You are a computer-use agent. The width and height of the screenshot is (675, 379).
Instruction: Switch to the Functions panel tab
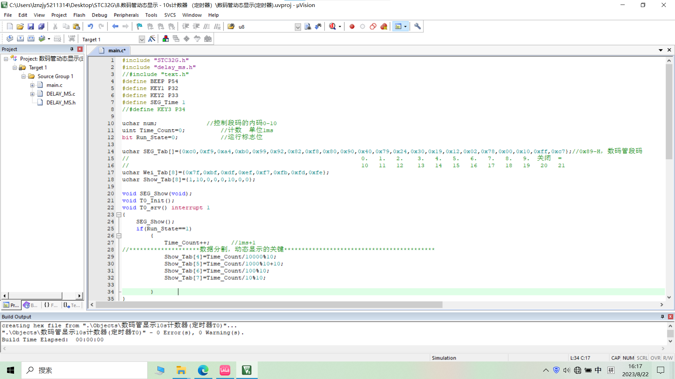51,305
